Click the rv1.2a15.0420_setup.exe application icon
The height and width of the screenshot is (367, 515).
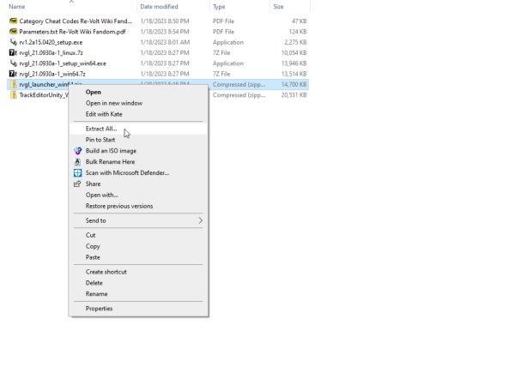click(x=13, y=42)
